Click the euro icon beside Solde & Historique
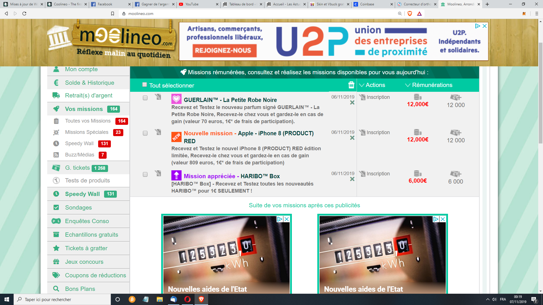543x305 pixels. click(56, 83)
